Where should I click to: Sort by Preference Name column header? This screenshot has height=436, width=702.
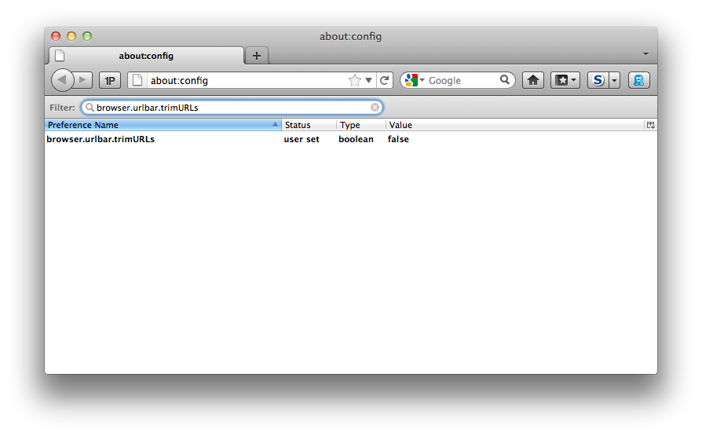tap(163, 125)
